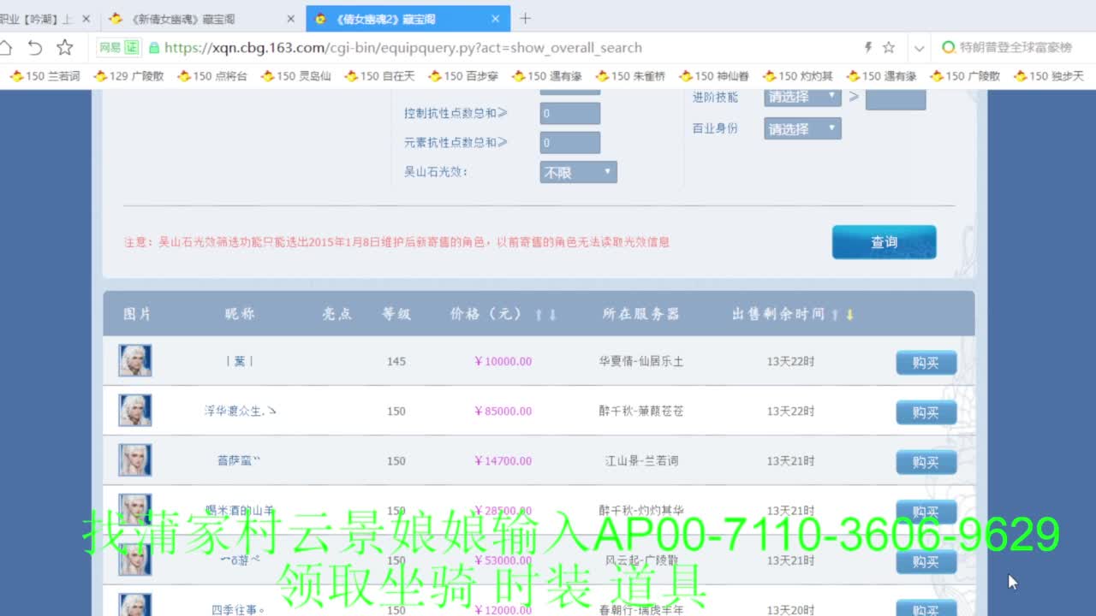Sort price descending with down arrow
Screen dimensions: 1096x616
552,315
